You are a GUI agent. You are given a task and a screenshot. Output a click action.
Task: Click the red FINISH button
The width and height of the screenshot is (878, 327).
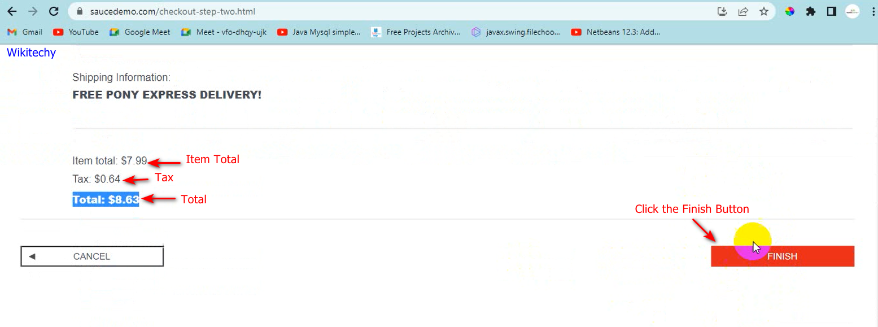click(782, 256)
